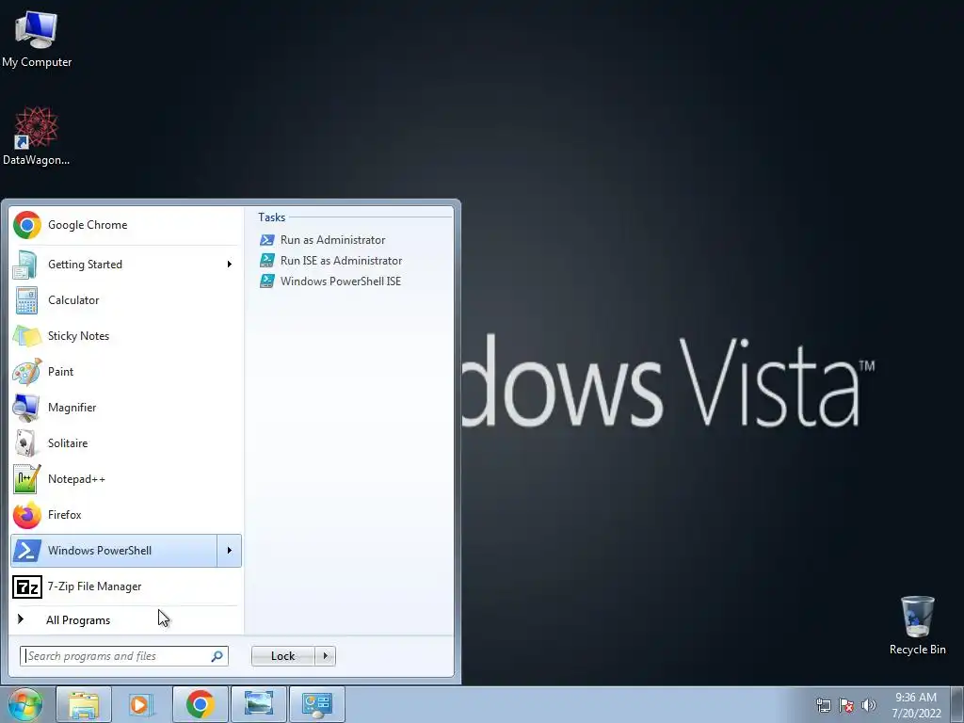Open the Action Center flag icon
This screenshot has height=723, width=964.
[846, 705]
